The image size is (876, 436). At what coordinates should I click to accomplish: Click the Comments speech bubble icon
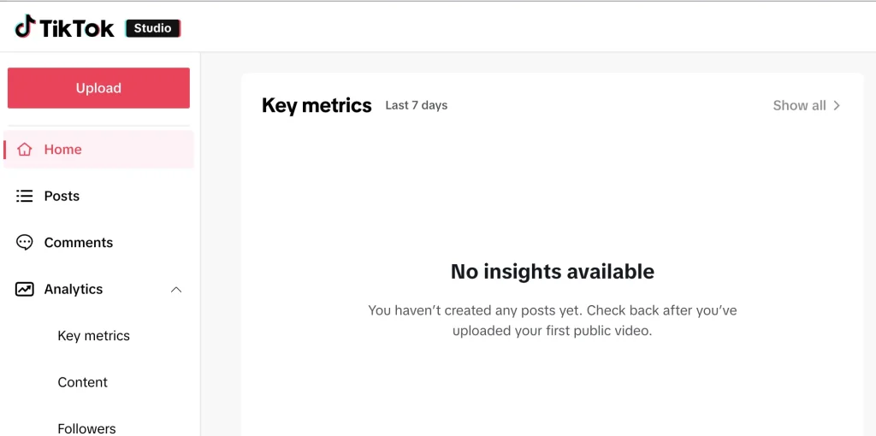pyautogui.click(x=24, y=242)
